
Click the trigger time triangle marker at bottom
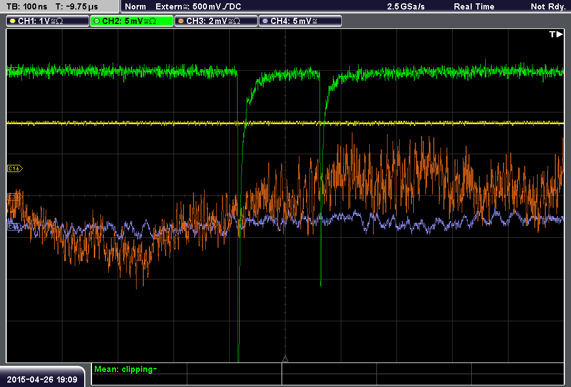coord(285,359)
